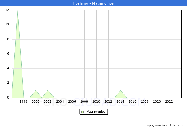Click the 2014 data peak triangle

point(121,94)
